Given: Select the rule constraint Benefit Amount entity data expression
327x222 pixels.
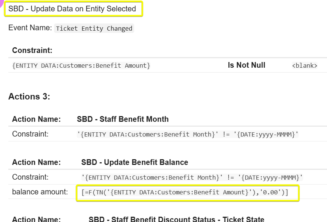Looking at the screenshot, I should click(81, 65).
